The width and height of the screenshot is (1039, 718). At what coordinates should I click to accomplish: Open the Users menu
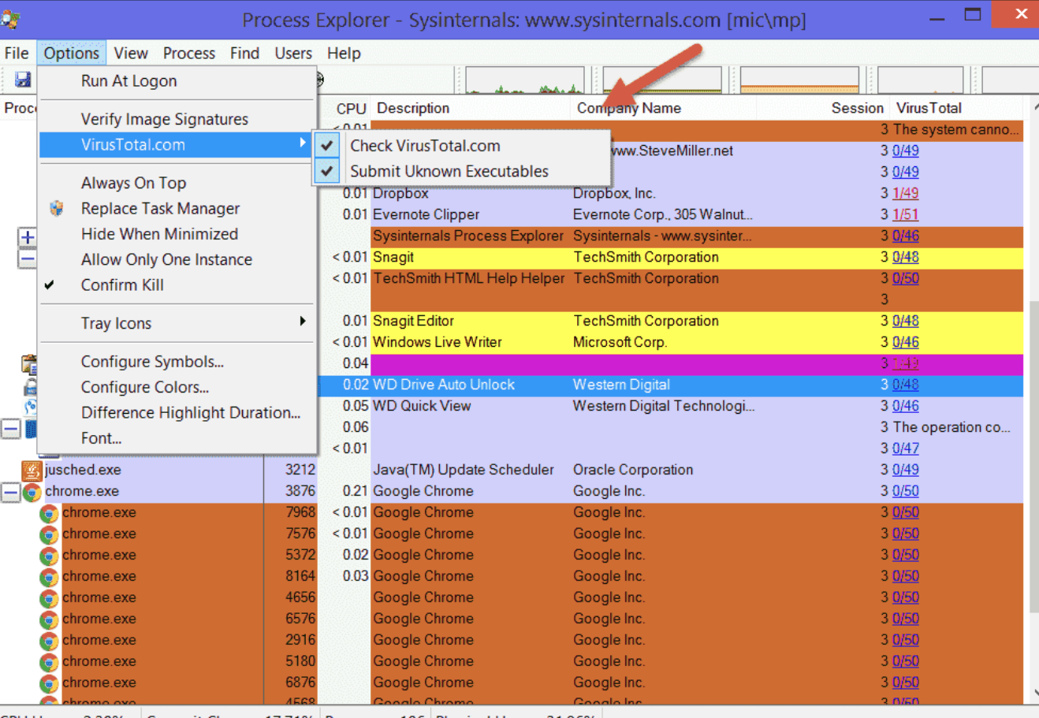tap(293, 53)
